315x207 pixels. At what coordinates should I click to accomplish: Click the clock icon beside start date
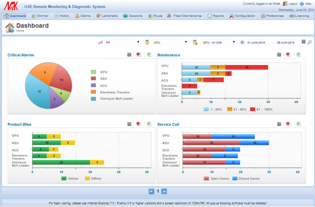242,42
